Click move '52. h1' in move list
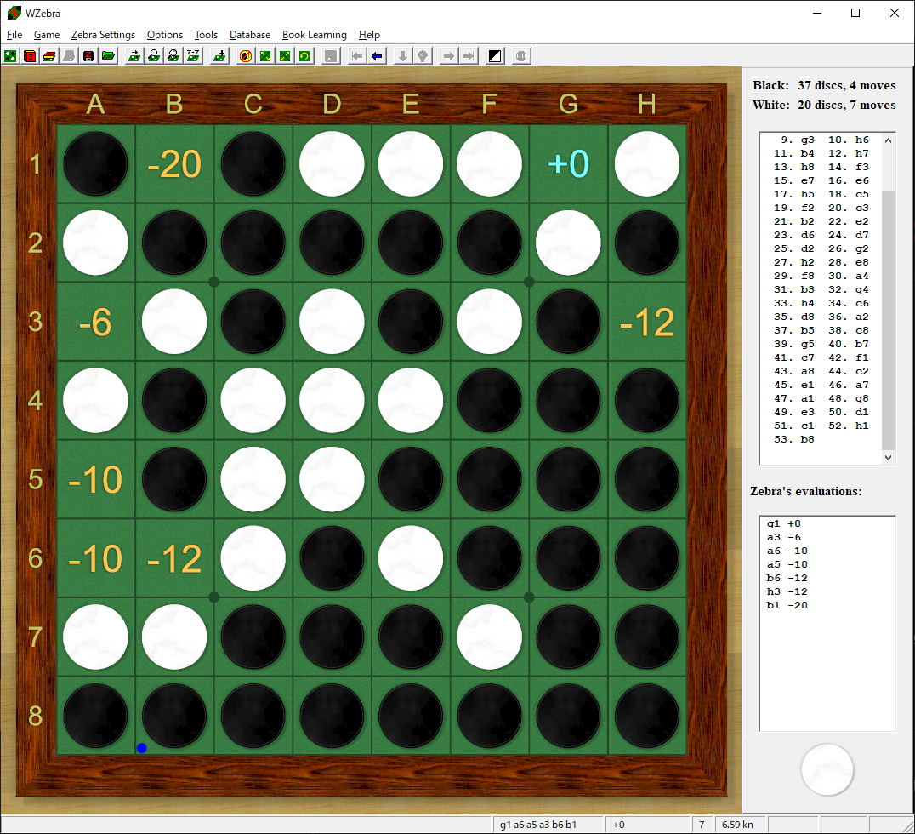Image resolution: width=915 pixels, height=834 pixels. (x=849, y=426)
